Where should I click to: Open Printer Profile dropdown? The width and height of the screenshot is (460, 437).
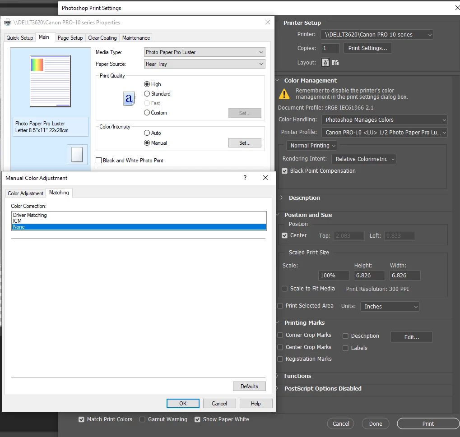coord(384,132)
